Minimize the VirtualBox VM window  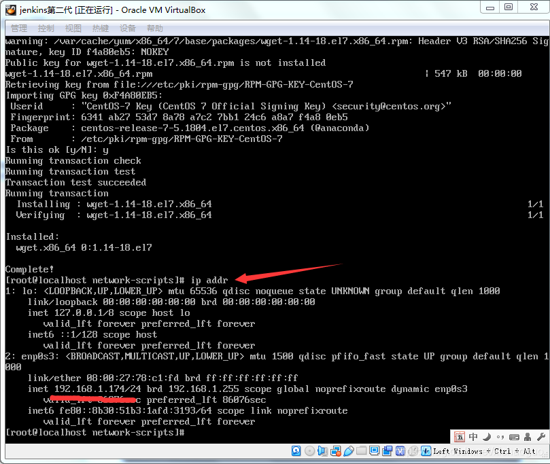490,7
